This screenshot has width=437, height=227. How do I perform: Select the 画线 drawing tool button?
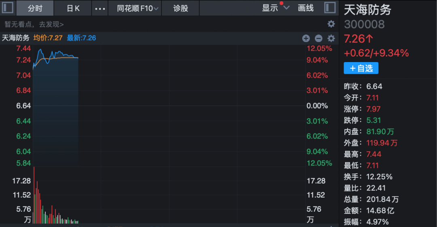pos(305,8)
